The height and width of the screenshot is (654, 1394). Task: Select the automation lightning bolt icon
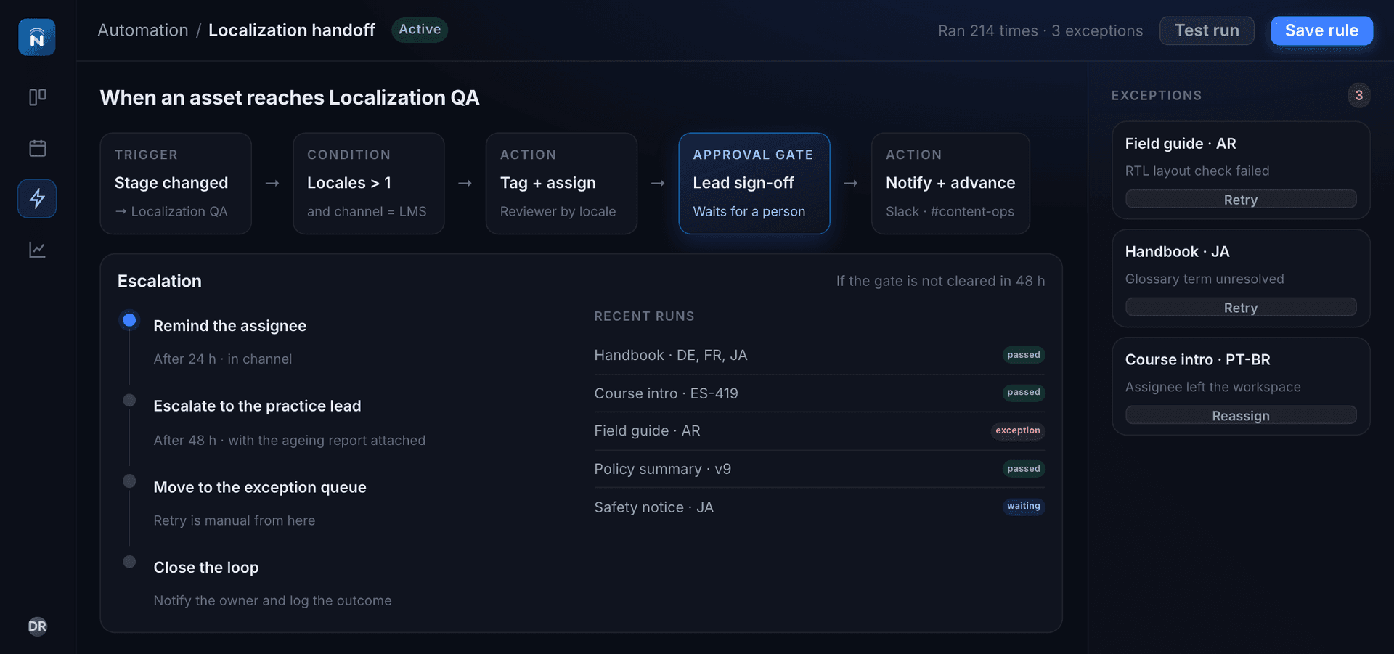(37, 198)
